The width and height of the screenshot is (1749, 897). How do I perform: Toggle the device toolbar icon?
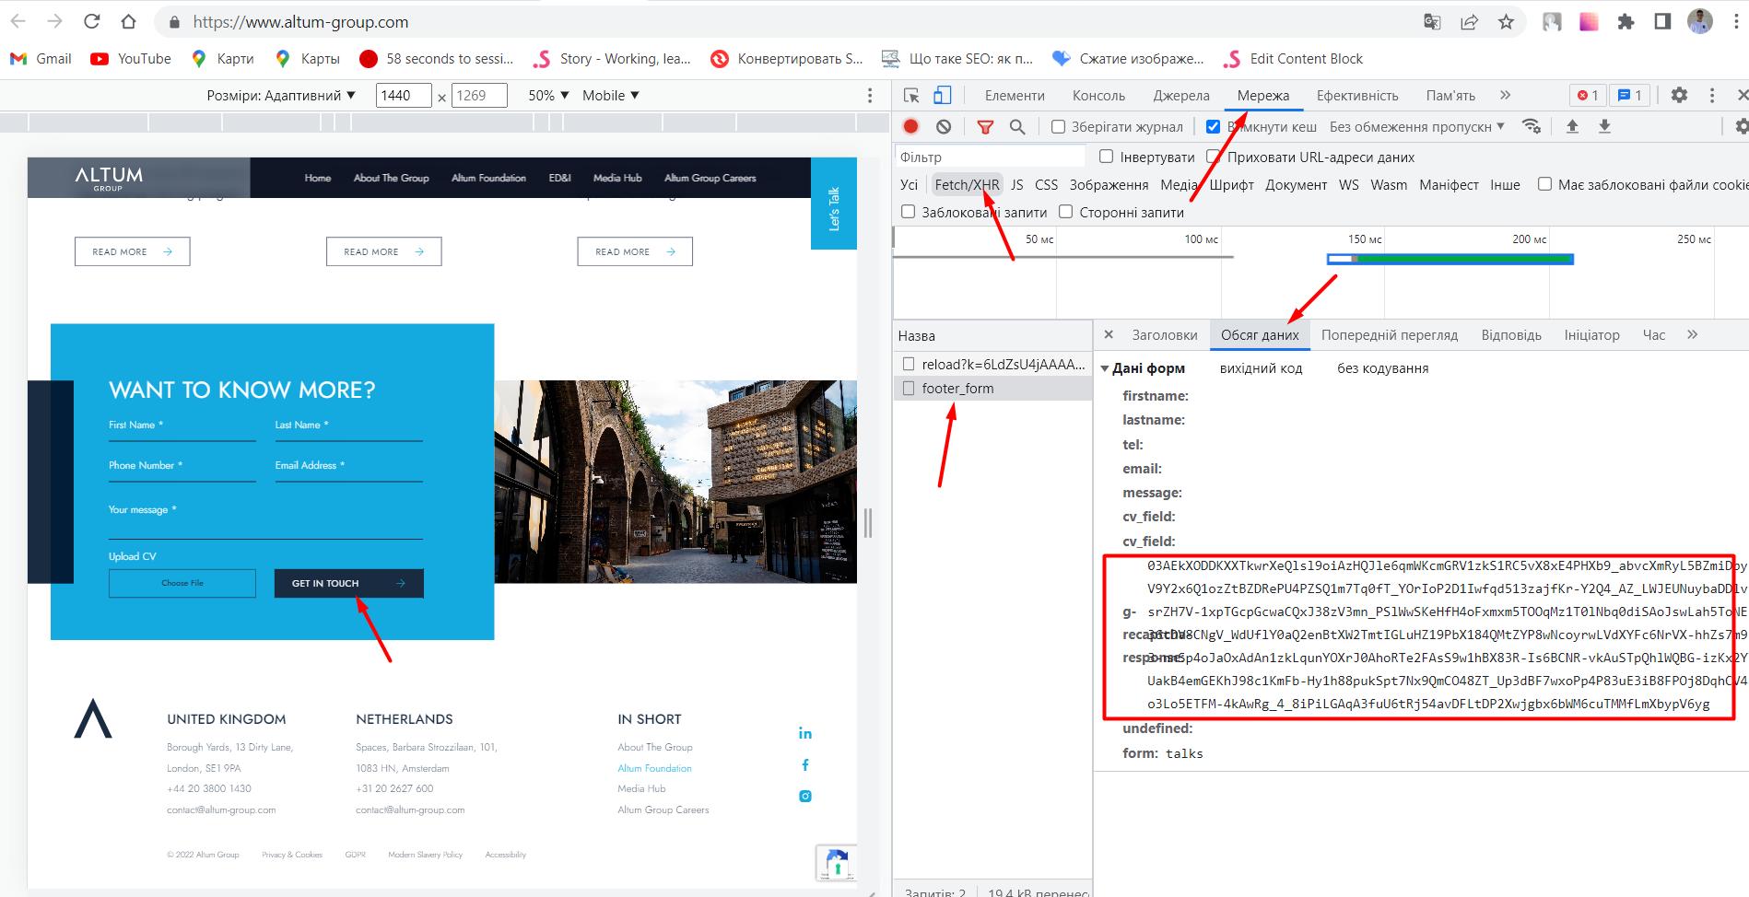(x=942, y=95)
